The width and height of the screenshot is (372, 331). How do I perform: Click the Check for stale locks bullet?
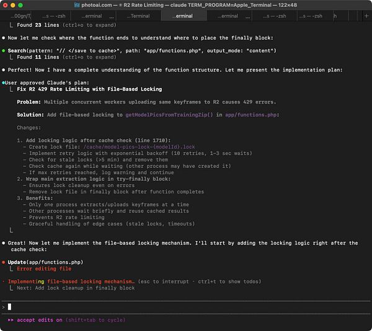pyautogui.click(x=95, y=160)
